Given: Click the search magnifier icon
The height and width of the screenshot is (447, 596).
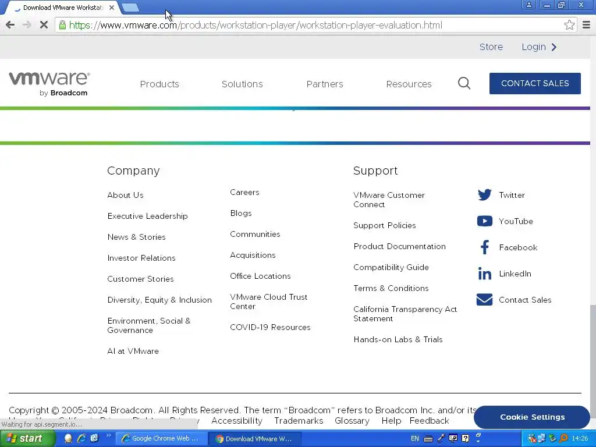Looking at the screenshot, I should pos(464,83).
